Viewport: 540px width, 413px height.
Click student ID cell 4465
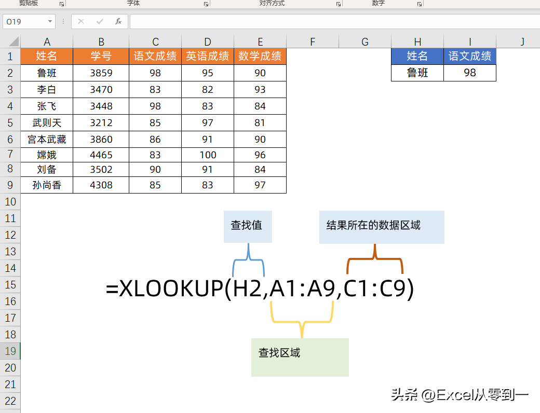click(x=101, y=155)
